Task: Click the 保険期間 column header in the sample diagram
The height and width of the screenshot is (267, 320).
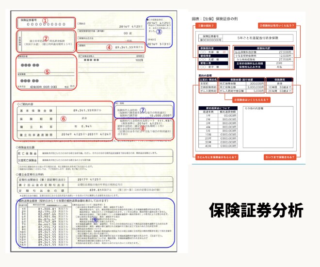Action: pos(280,80)
